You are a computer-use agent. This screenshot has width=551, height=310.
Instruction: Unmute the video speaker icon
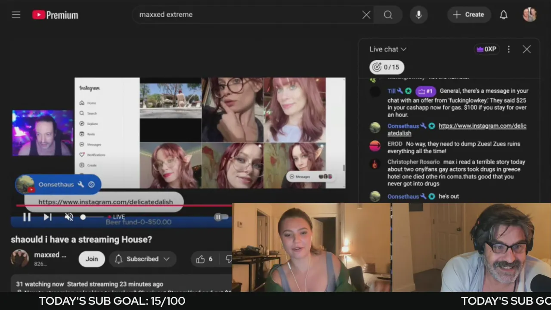(x=69, y=217)
